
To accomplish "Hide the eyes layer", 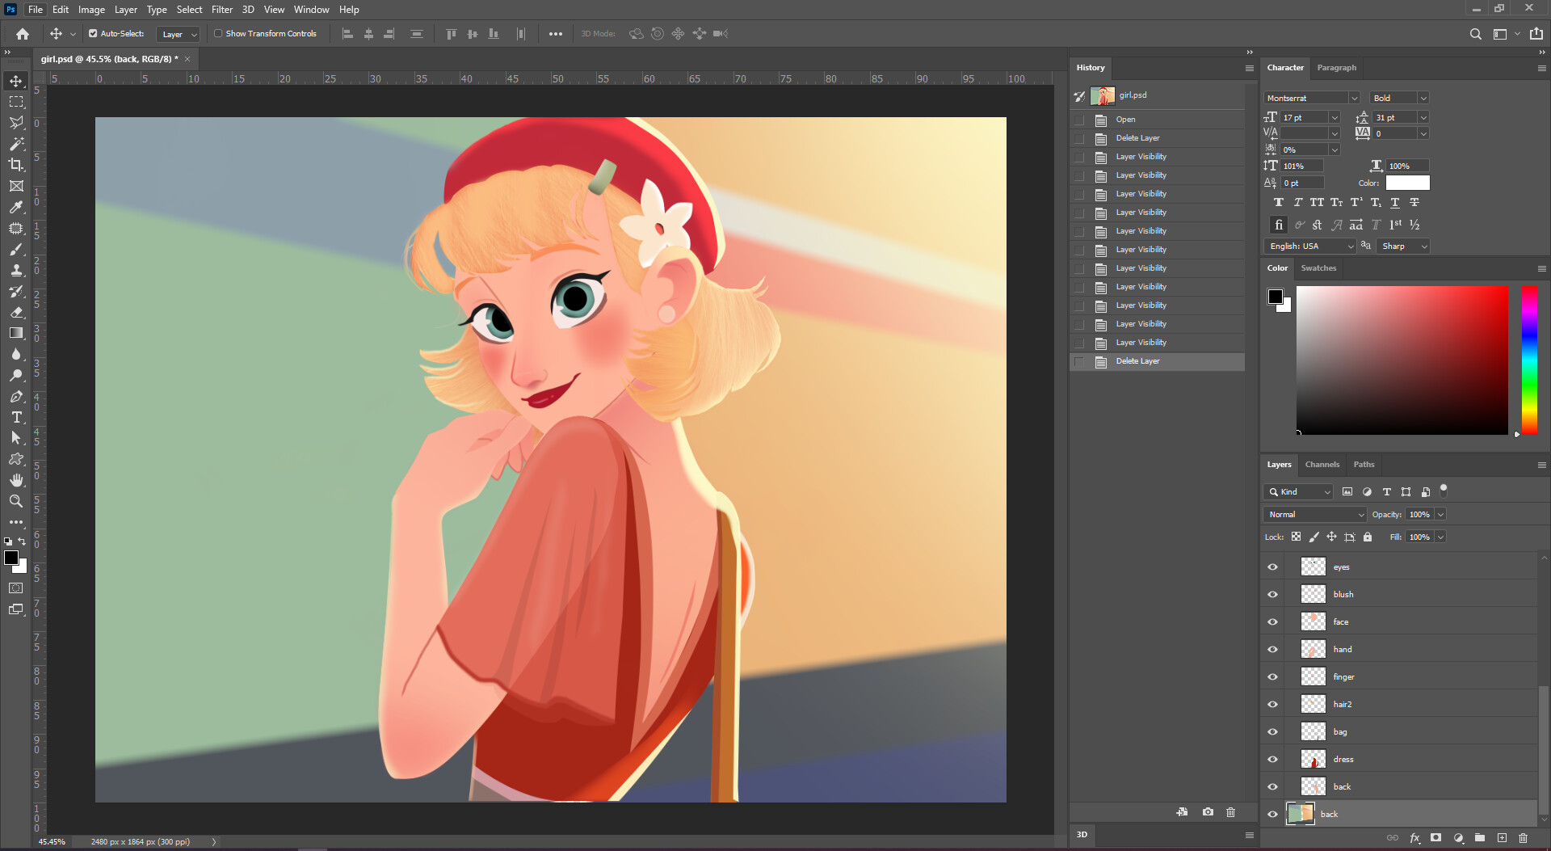I will click(x=1272, y=567).
